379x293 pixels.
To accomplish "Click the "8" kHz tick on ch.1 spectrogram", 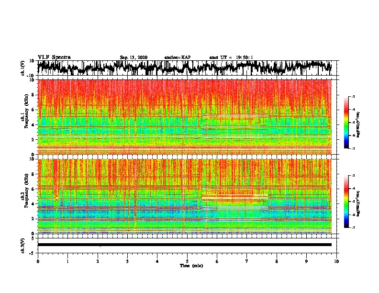I will click(x=33, y=95).
